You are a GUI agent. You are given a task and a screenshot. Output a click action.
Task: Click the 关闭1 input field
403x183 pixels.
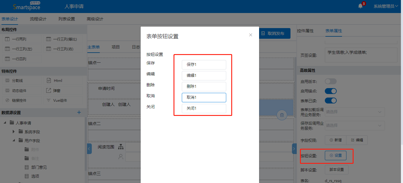pyautogui.click(x=204, y=108)
